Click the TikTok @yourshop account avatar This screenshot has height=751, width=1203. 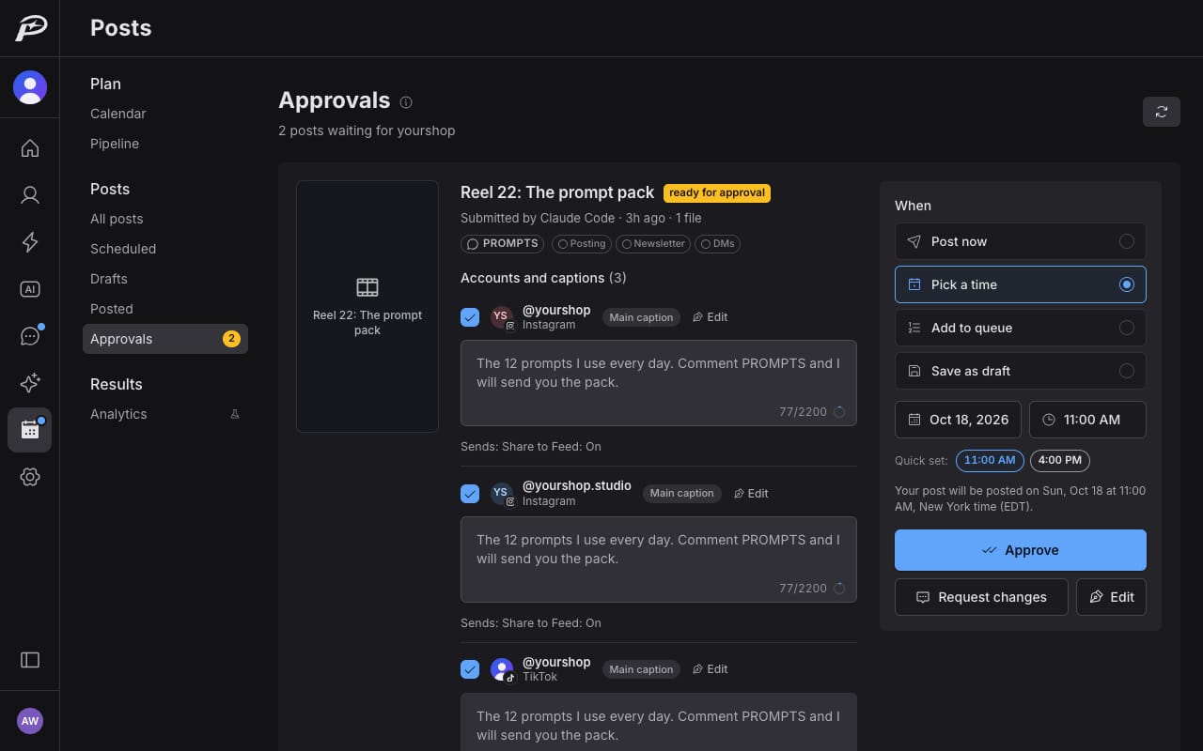(x=502, y=669)
